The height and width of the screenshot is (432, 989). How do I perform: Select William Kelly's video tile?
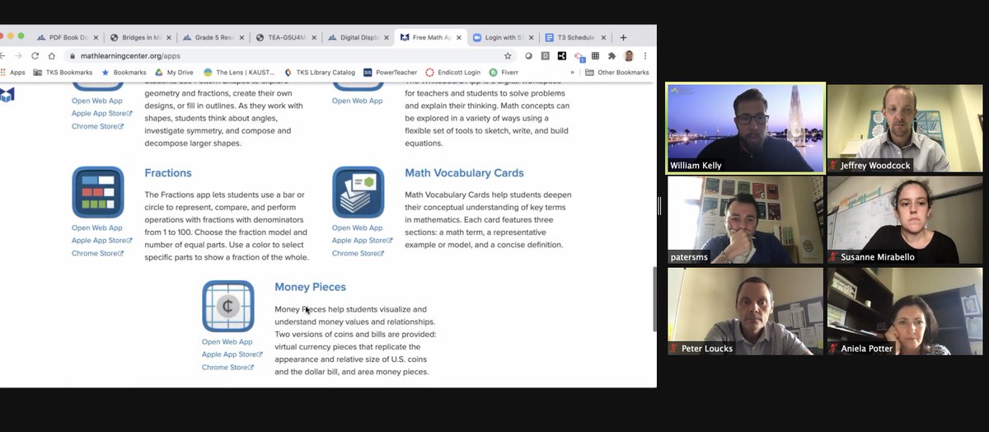click(745, 128)
